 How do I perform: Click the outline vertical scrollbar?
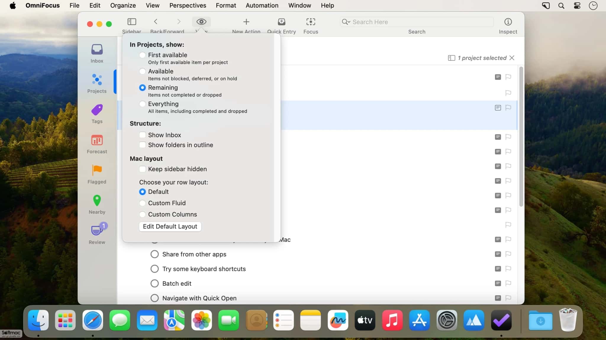pos(521,137)
